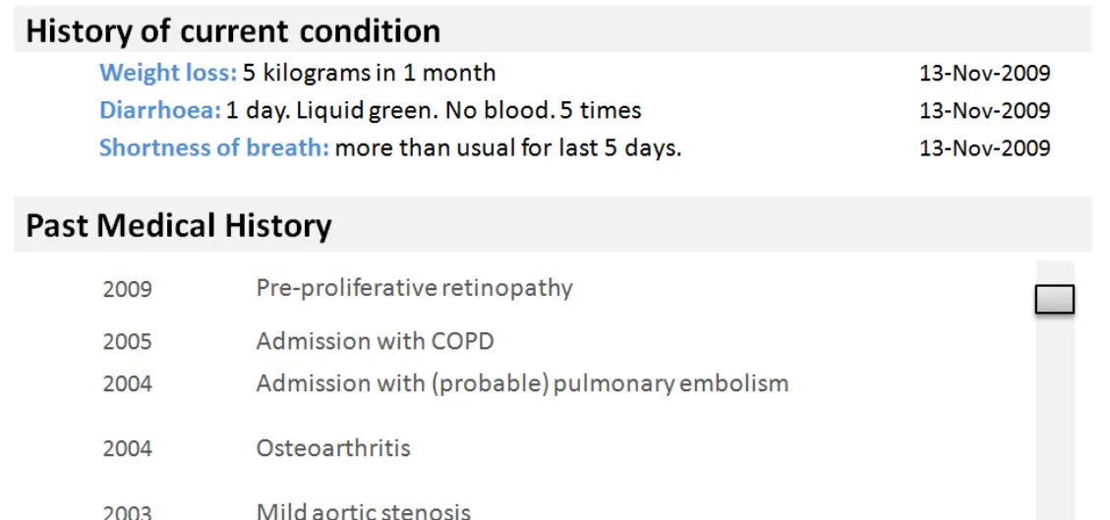Image resolution: width=1110 pixels, height=520 pixels.
Task: Open the Diarrhoea symptom entry
Action: [159, 110]
